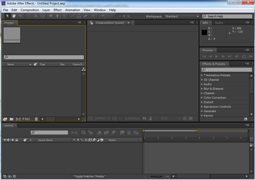Click the Graph Editor icon in timeline

pyautogui.click(x=136, y=133)
